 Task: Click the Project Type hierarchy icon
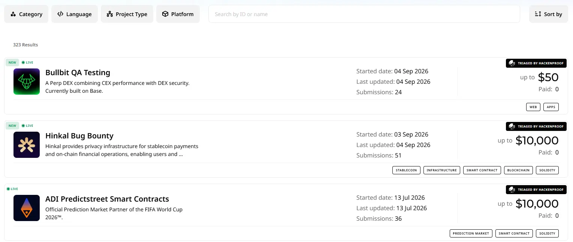(x=110, y=14)
